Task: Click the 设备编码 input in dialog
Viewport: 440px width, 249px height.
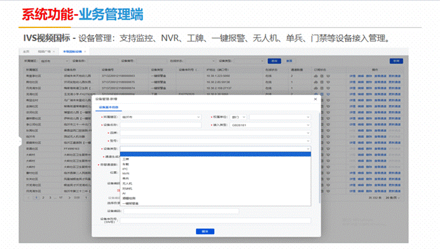Action: click(x=181, y=211)
